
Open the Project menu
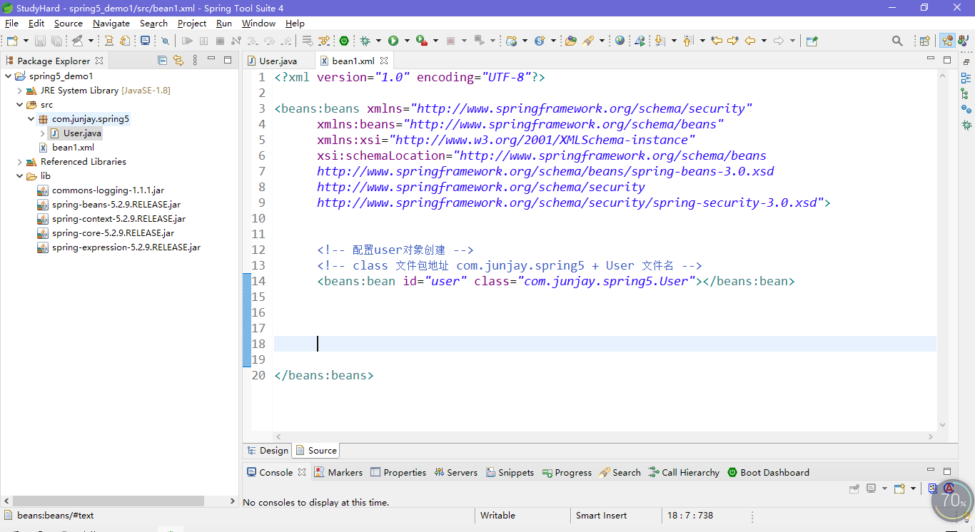point(192,23)
